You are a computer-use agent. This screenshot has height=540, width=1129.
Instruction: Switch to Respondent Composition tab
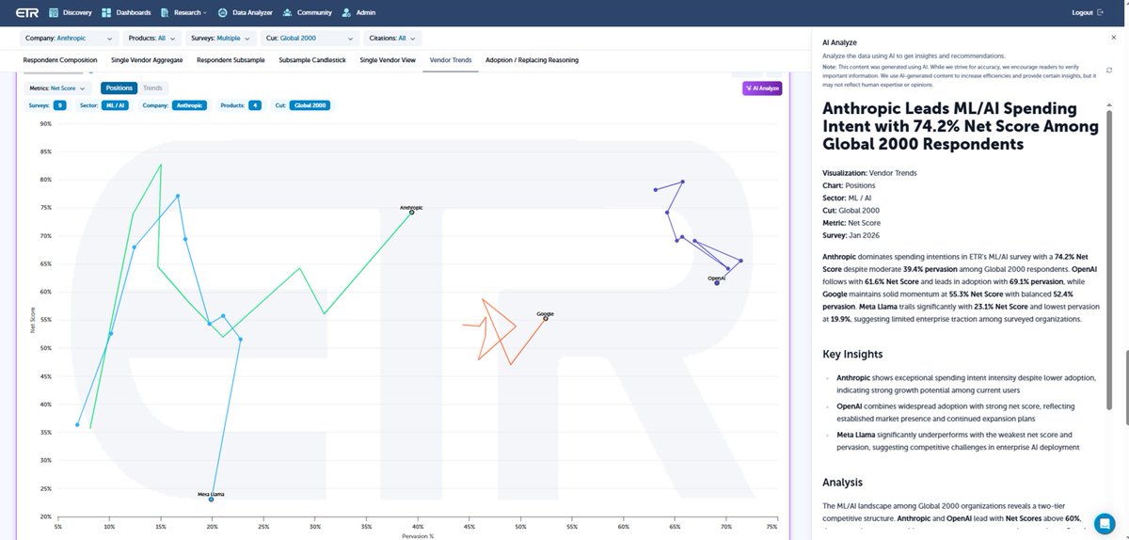click(60, 60)
